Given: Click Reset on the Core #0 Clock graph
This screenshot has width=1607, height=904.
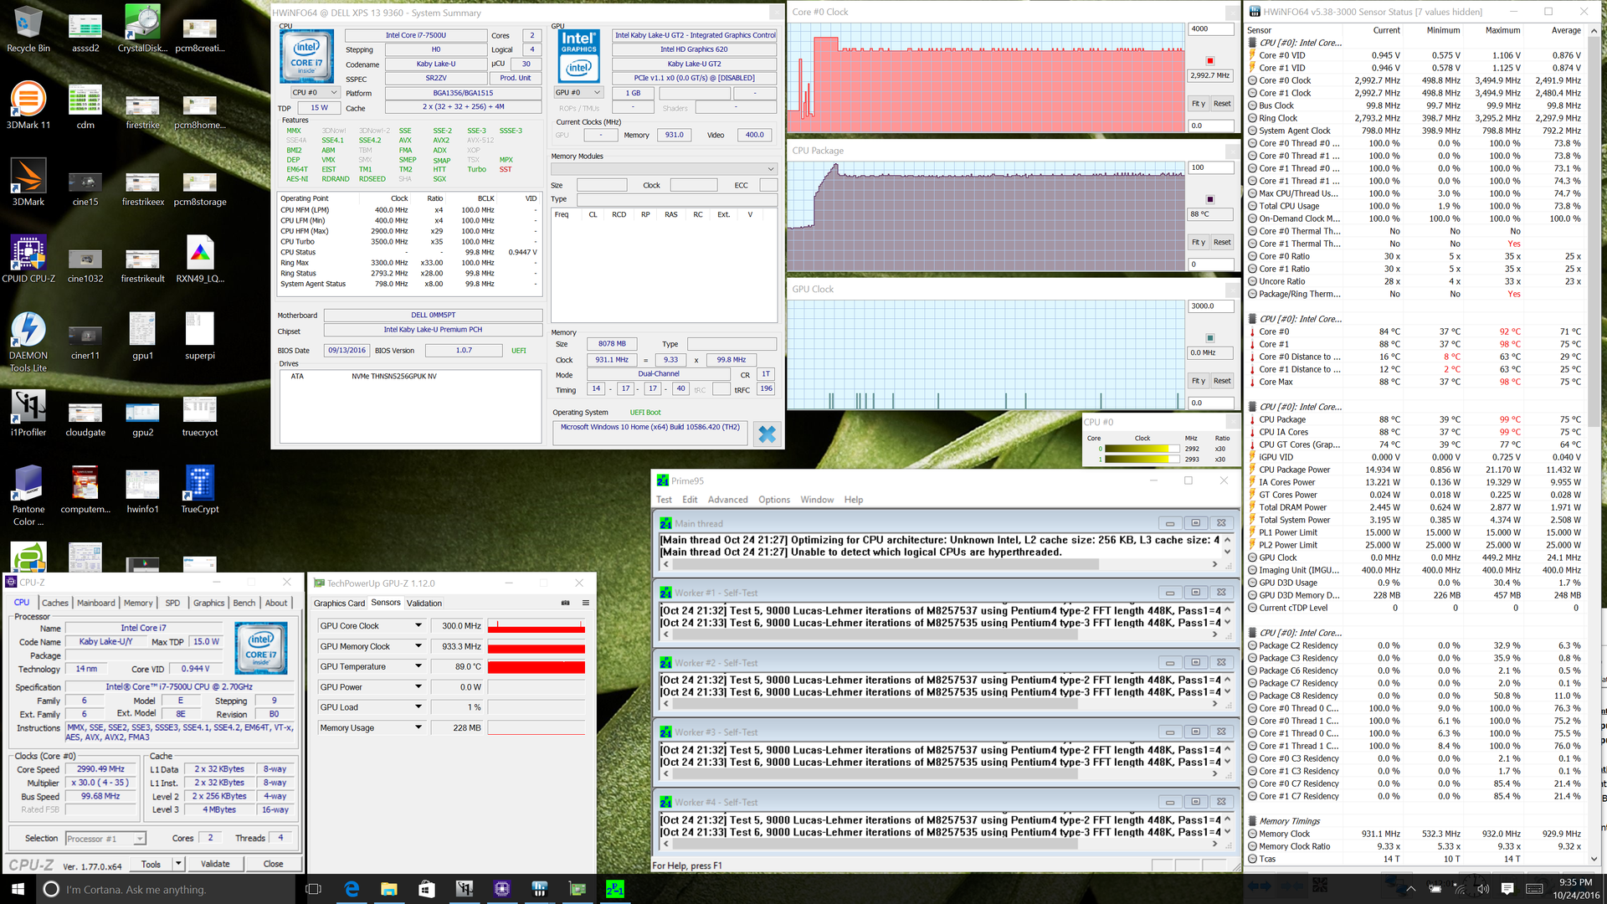Looking at the screenshot, I should click(1222, 104).
